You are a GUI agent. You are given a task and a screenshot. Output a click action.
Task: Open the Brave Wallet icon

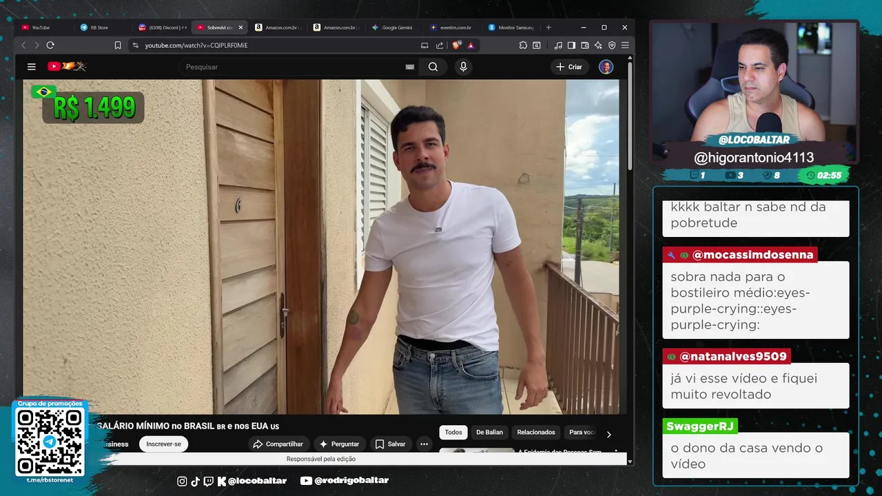click(585, 45)
